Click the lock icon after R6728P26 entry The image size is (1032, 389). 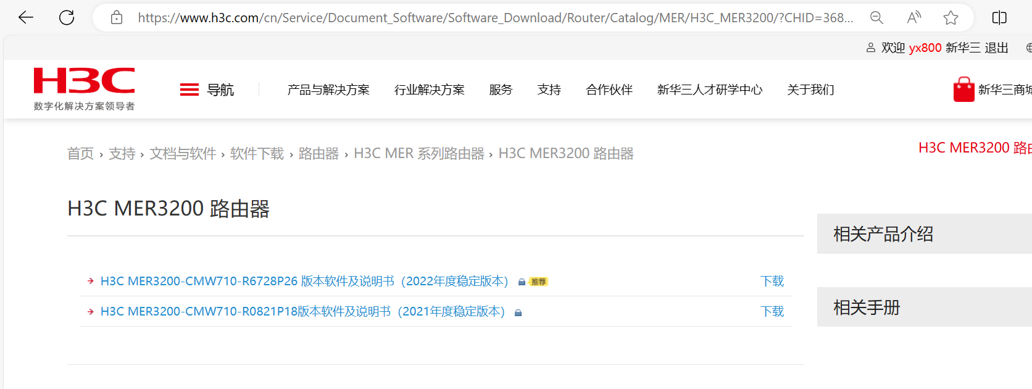tap(522, 282)
